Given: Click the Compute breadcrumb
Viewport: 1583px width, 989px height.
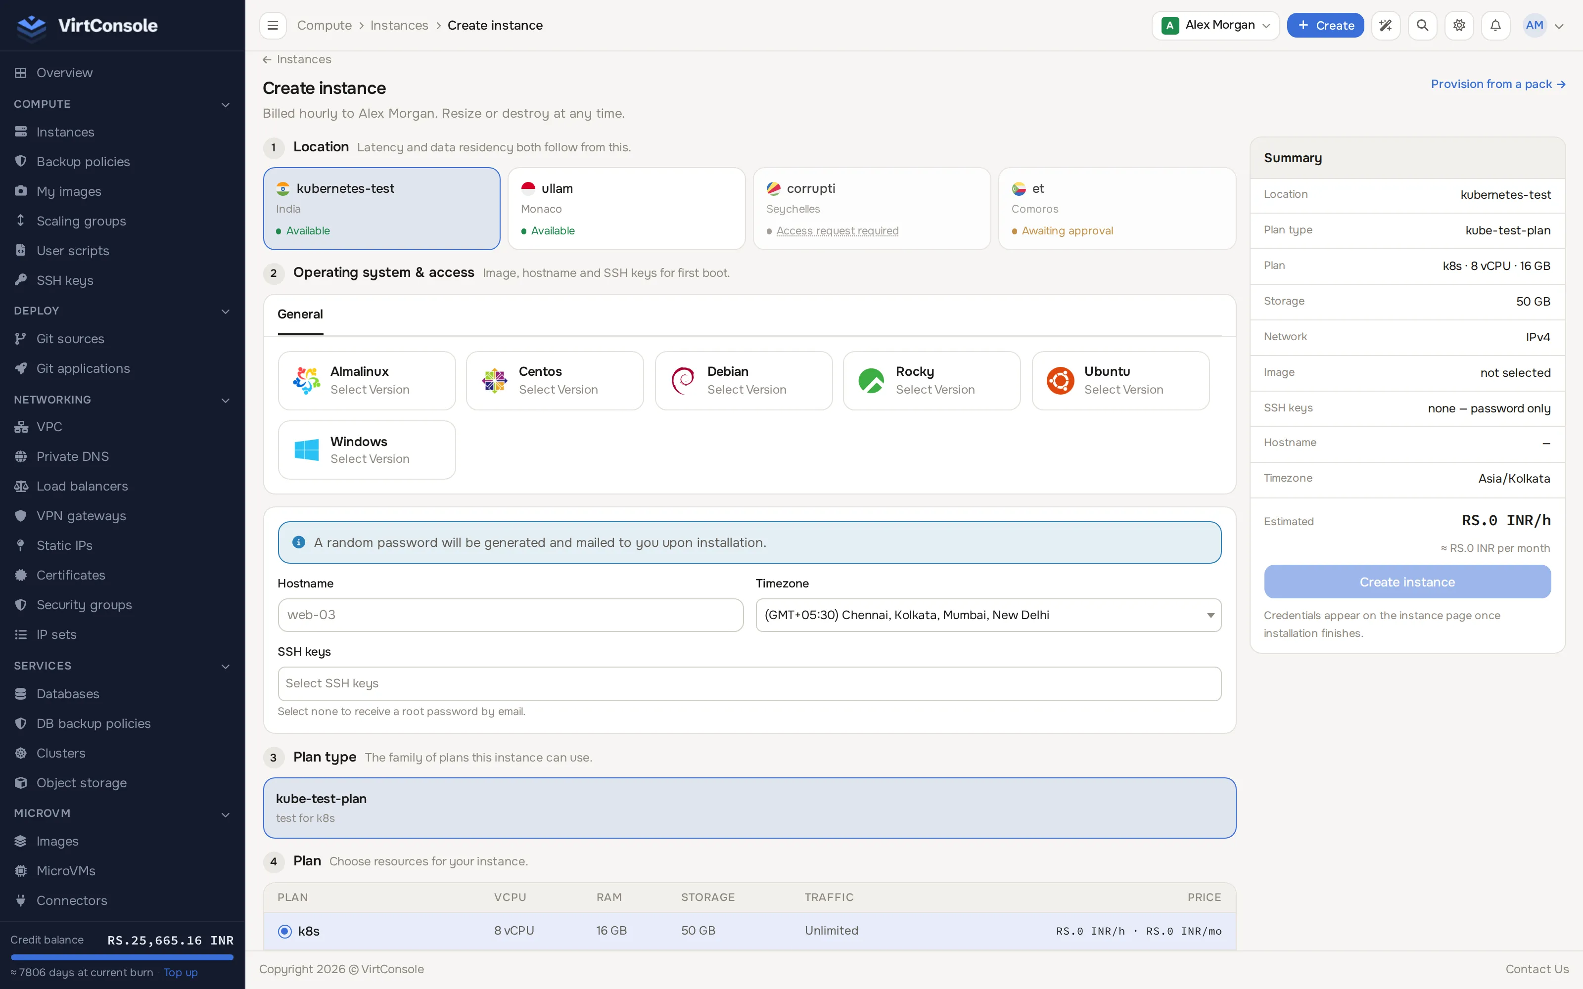Looking at the screenshot, I should [x=325, y=26].
